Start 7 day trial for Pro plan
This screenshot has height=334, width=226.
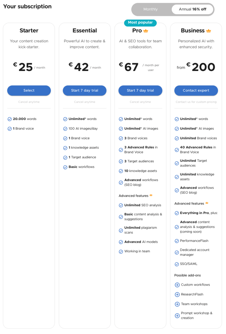click(140, 91)
